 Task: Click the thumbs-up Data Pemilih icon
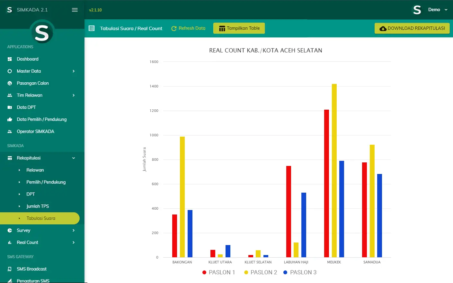pyautogui.click(x=10, y=119)
